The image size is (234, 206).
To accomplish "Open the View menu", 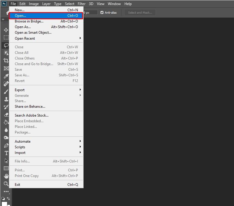I will point(100,4).
